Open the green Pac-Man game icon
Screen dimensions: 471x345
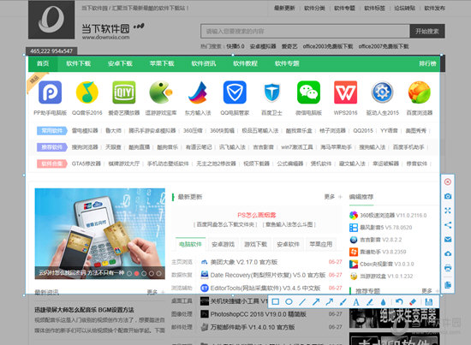point(161,92)
